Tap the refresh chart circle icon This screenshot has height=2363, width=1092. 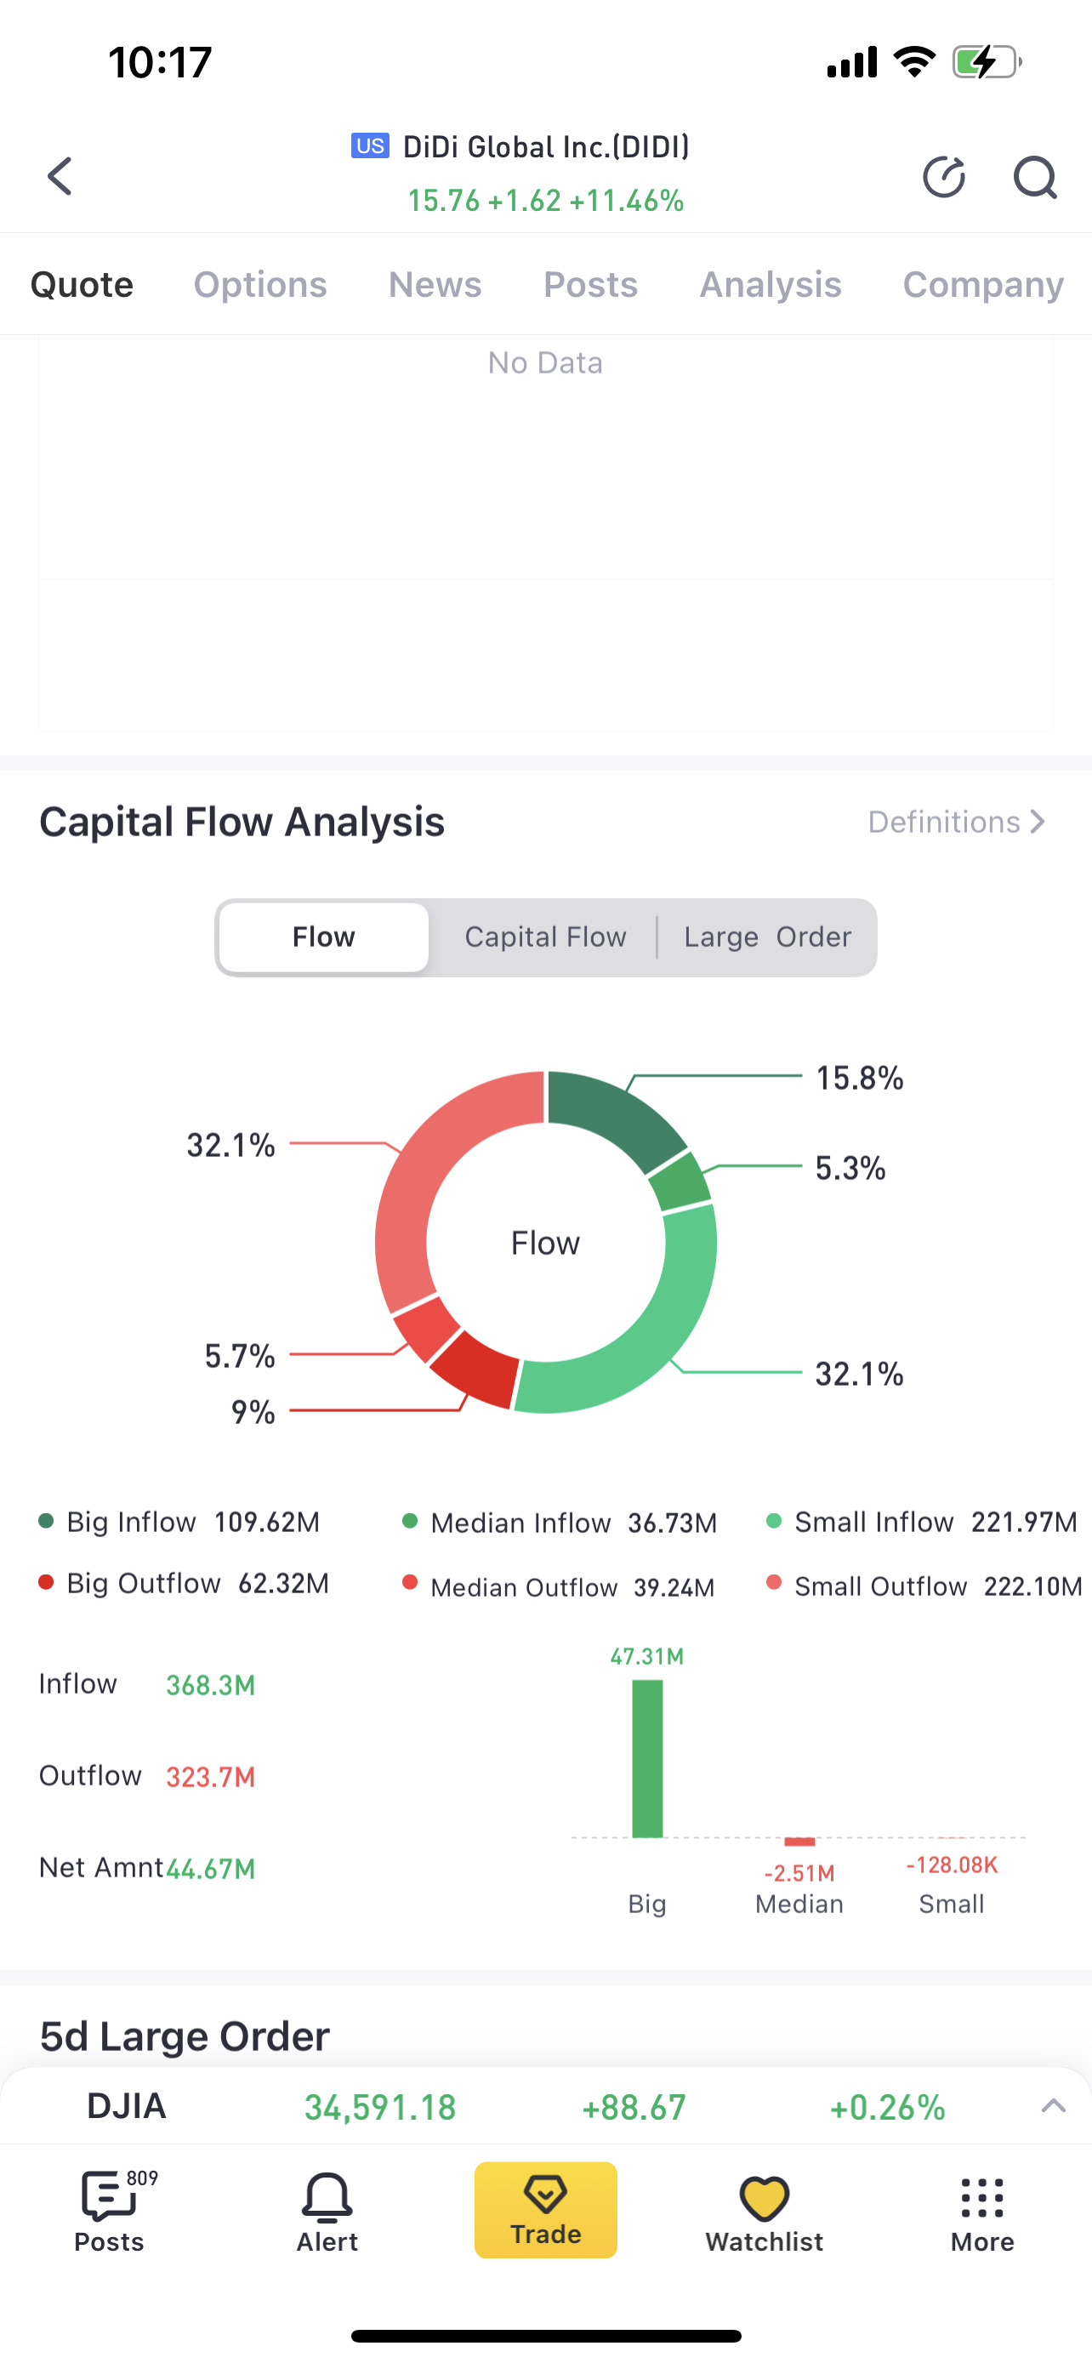click(x=943, y=177)
